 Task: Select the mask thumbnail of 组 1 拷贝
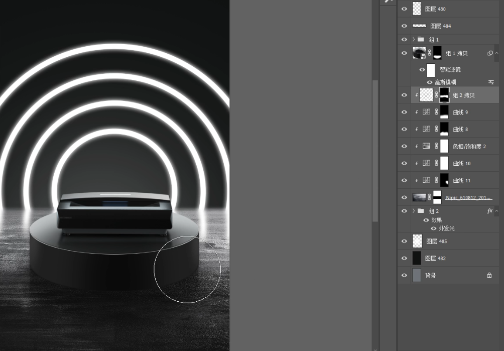(437, 53)
